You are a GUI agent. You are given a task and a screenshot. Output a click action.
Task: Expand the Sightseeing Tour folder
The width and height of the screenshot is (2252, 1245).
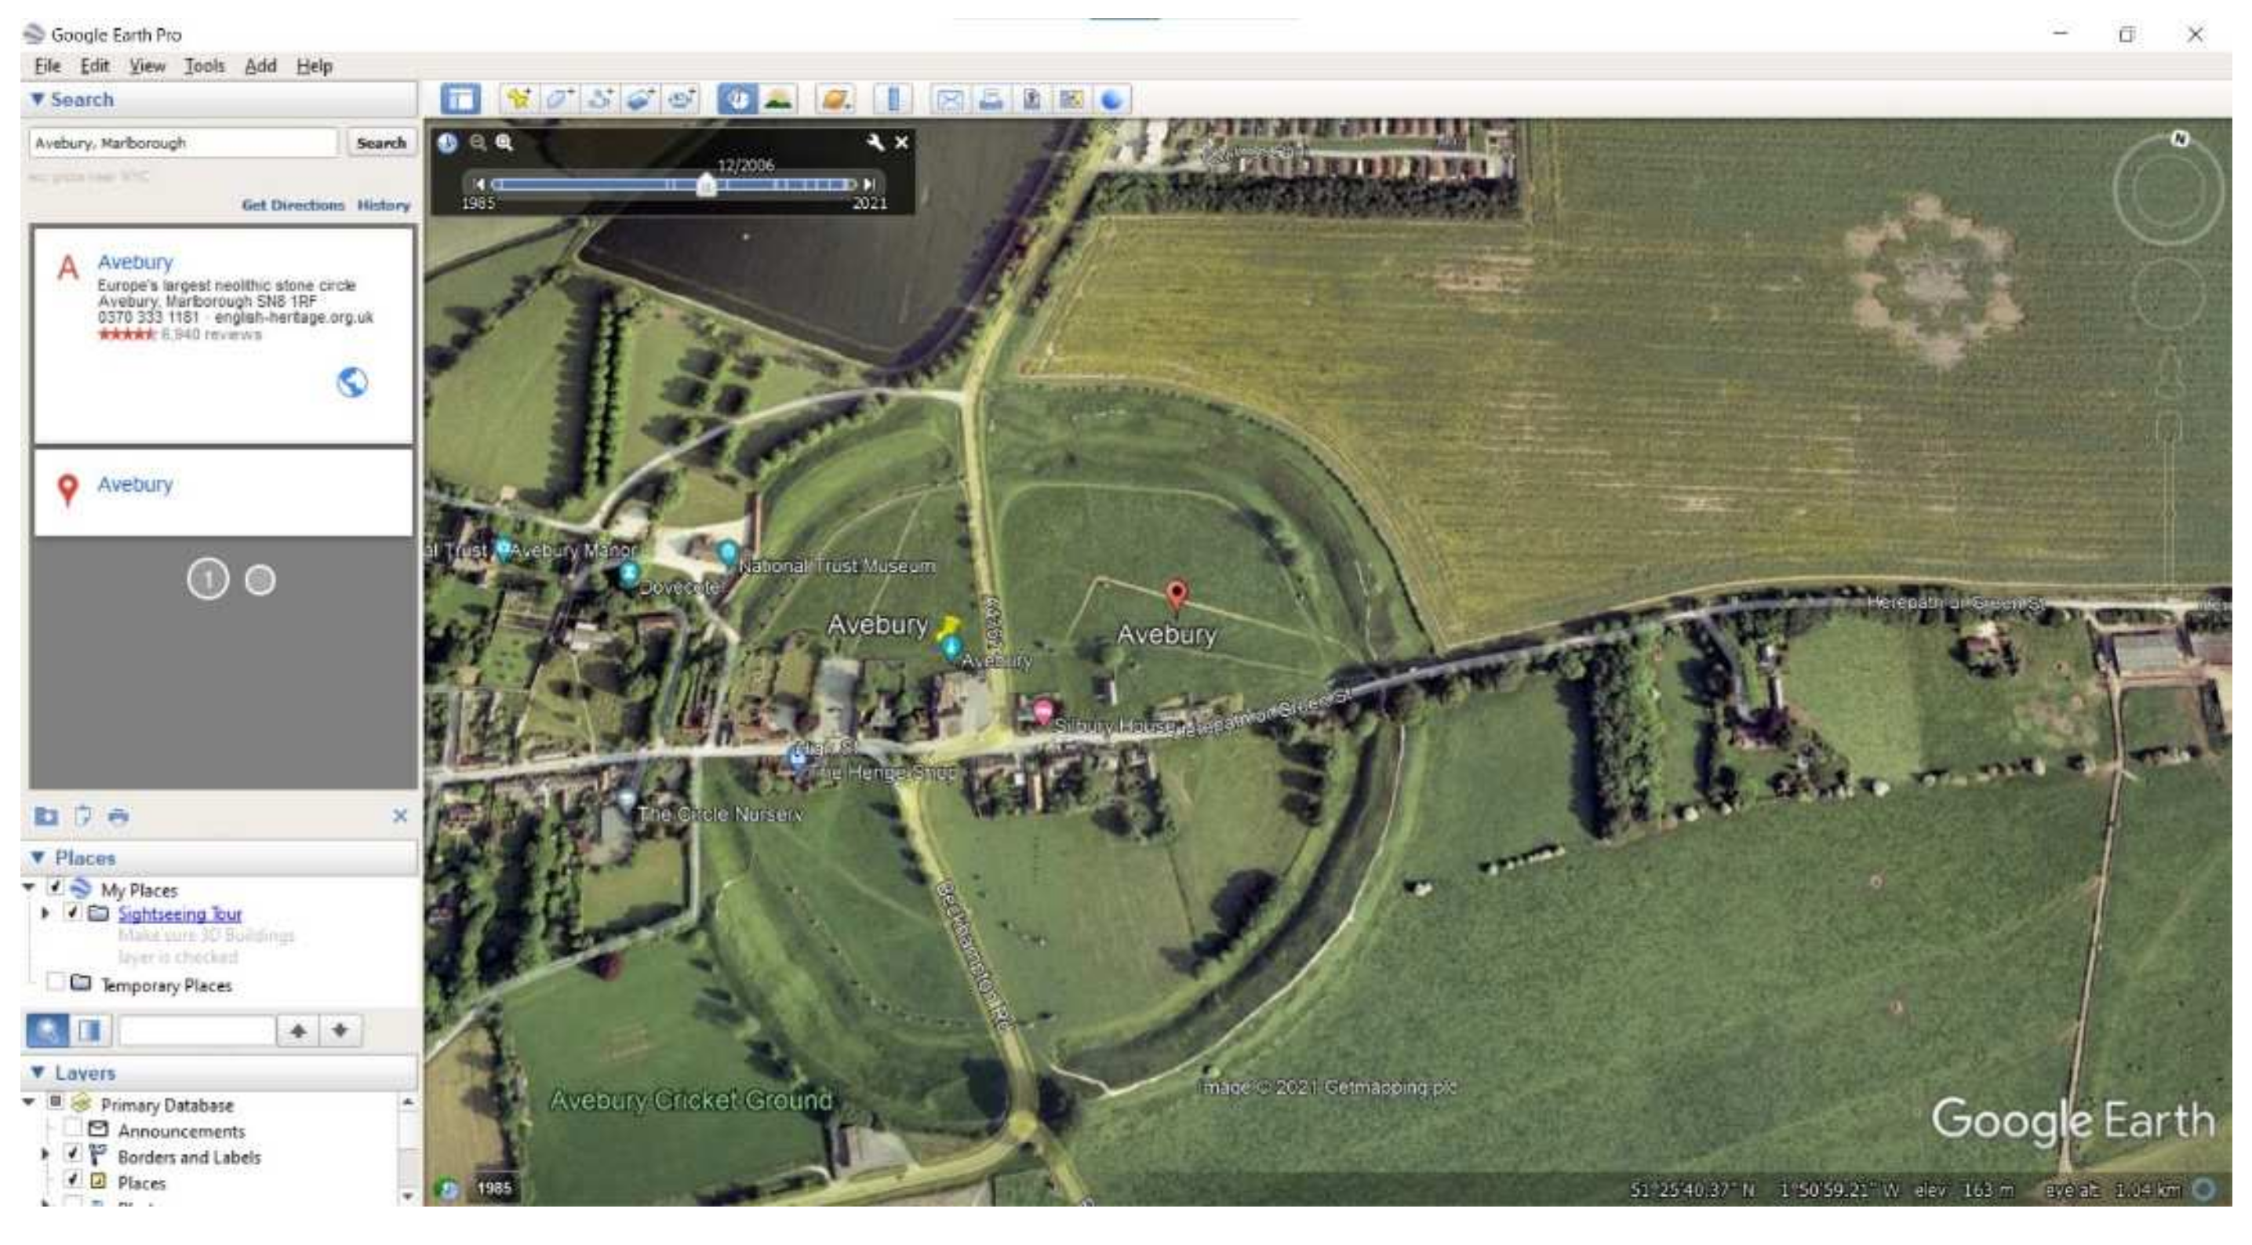[x=45, y=913]
